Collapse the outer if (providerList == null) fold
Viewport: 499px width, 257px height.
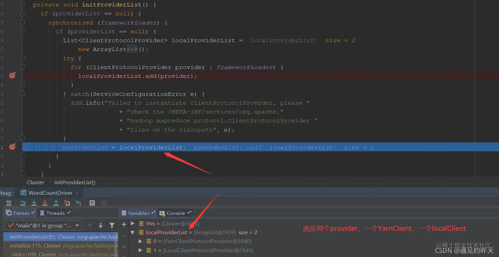coord(22,14)
